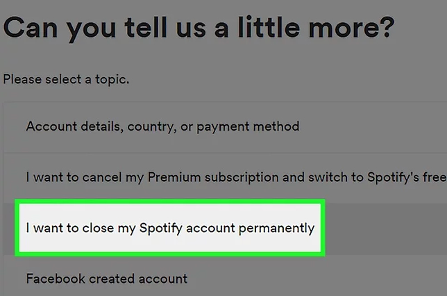Viewport: 447px width, 296px height.
Task: Choose the permanent account closure topic
Action: [170, 228]
